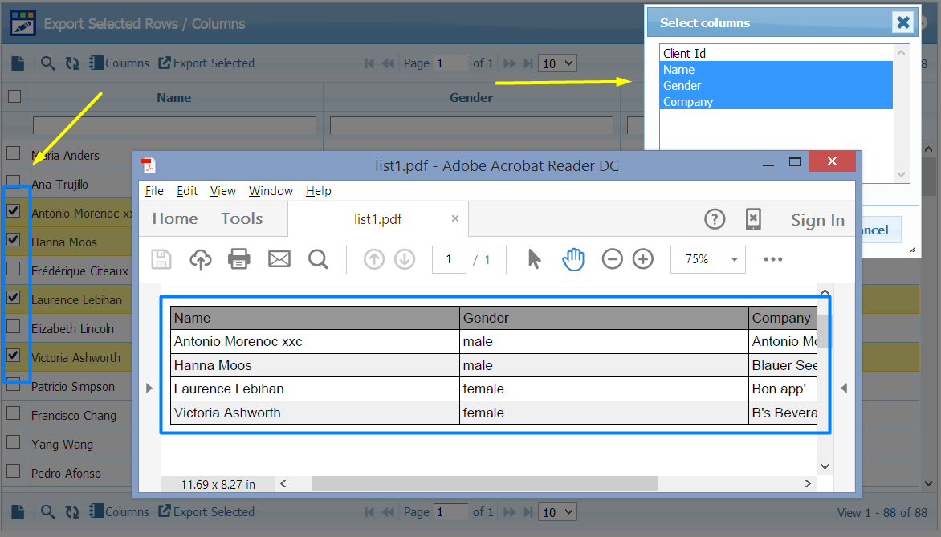This screenshot has width=941, height=537.
Task: Open the page size dropdown showing 10
Action: pyautogui.click(x=557, y=63)
